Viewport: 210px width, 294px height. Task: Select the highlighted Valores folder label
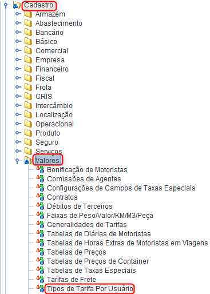[47, 161]
